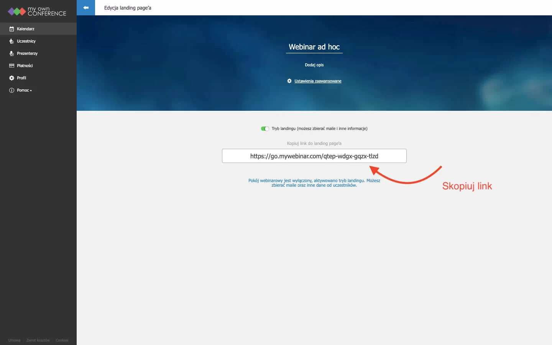552x345 pixels.
Task: Open the Profil section
Action: tap(38, 78)
